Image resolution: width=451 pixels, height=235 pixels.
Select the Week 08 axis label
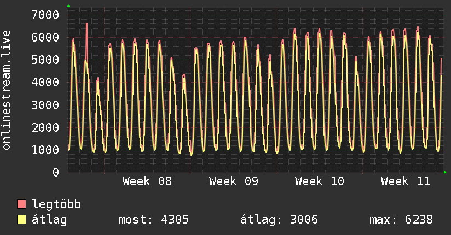147,181
